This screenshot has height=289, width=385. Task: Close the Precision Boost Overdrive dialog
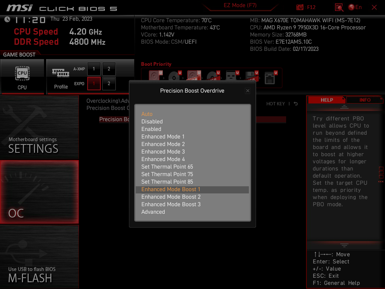tap(248, 91)
